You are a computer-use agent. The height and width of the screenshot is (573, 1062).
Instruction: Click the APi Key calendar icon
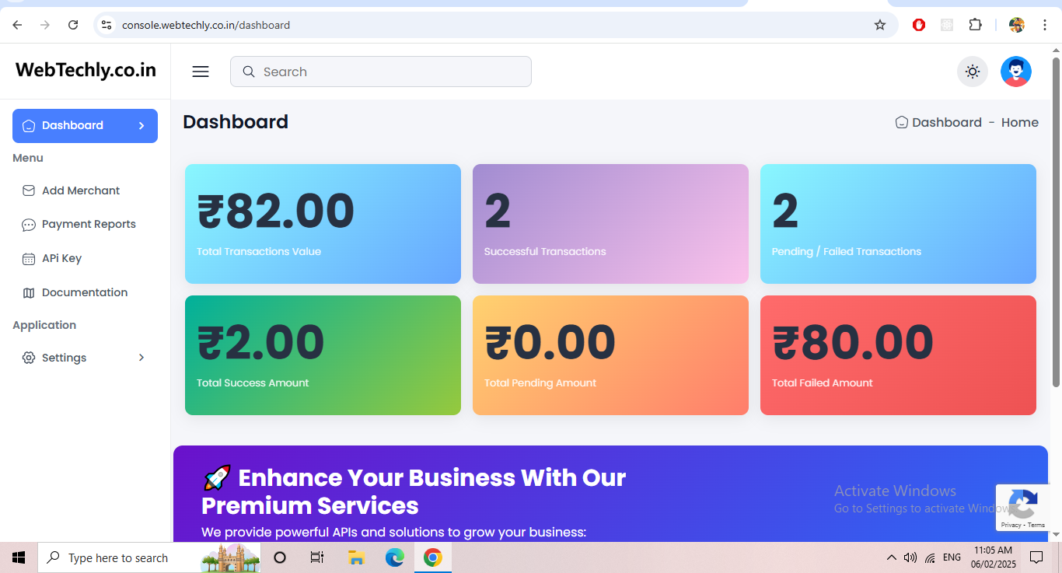28,258
